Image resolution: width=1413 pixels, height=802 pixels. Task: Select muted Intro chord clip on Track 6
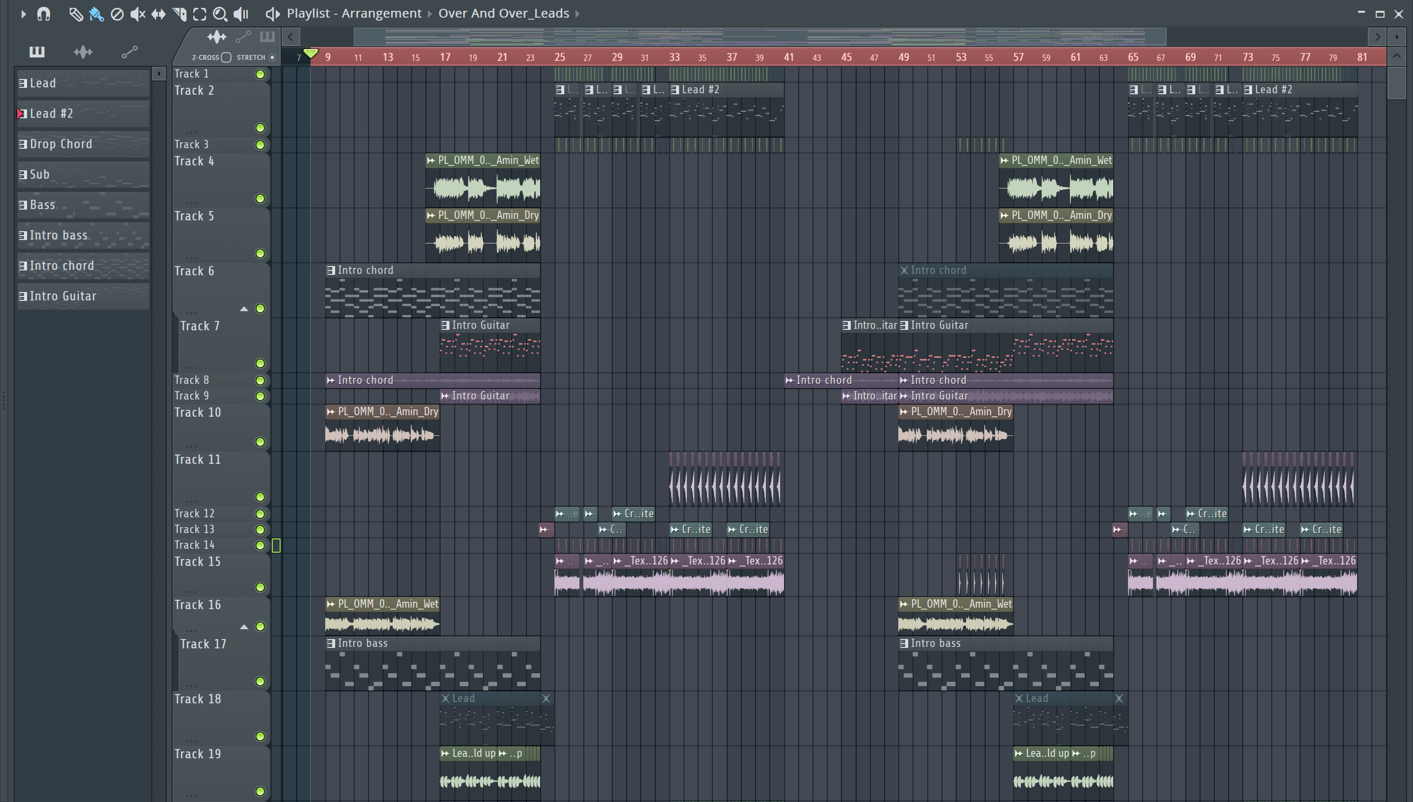point(1006,291)
